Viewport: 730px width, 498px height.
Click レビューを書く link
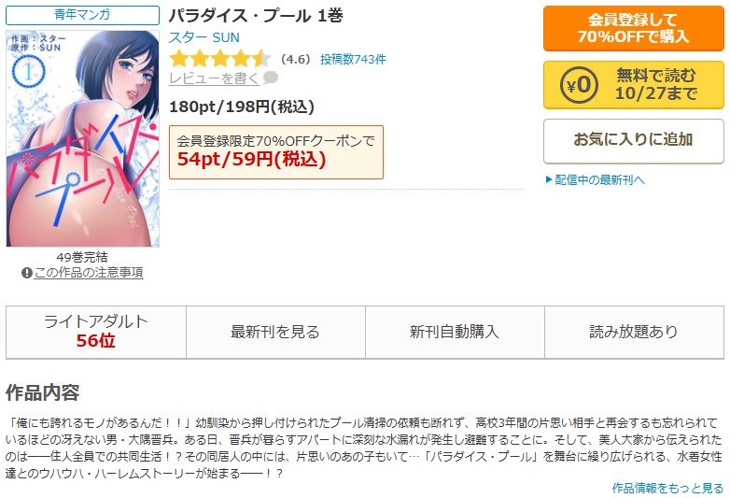tap(214, 78)
